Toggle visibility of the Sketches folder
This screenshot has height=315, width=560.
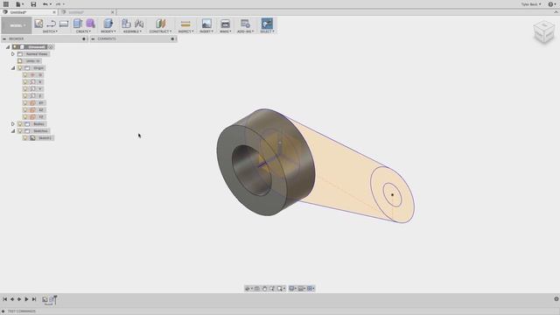(20, 131)
